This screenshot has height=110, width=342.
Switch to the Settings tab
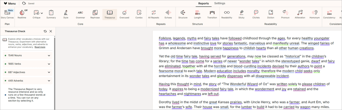[x=220, y=3]
